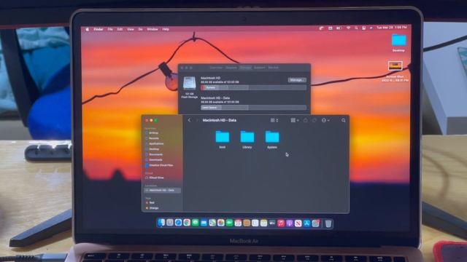This screenshot has width=467, height=262.
Task: Click the Macintosh HD - Data storage bar
Action: point(253,108)
